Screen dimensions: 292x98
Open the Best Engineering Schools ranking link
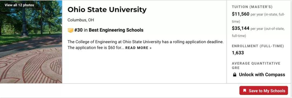(x=116, y=30)
